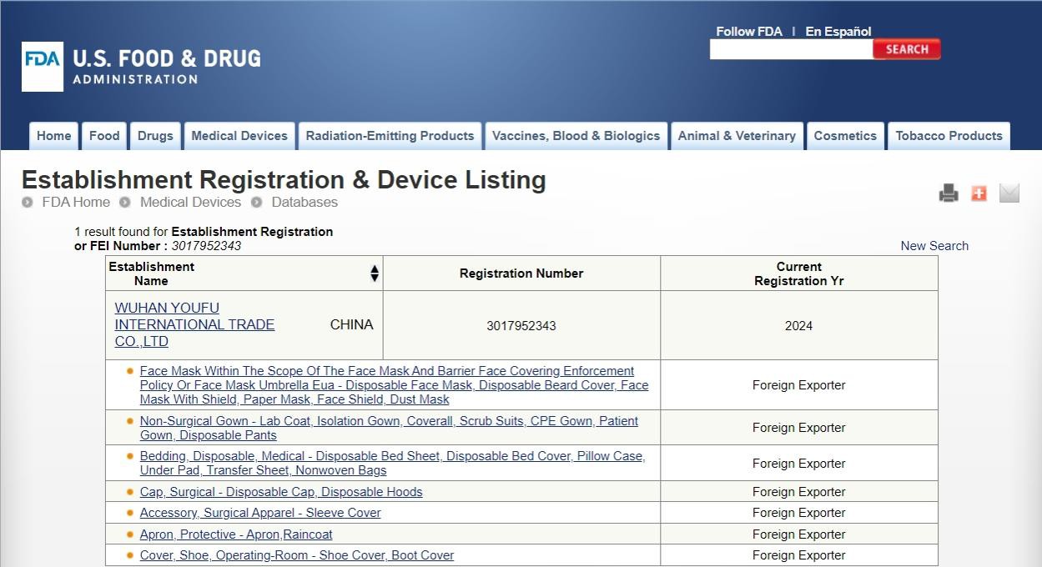Click the email envelope icon

tap(1009, 193)
